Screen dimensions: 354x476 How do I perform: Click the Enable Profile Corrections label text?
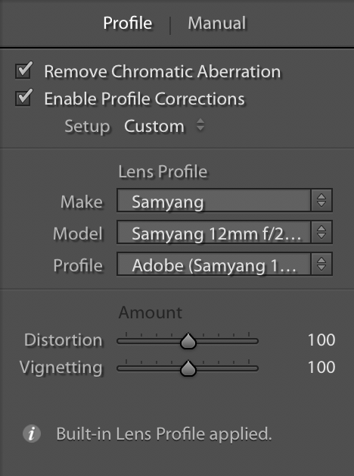(144, 99)
